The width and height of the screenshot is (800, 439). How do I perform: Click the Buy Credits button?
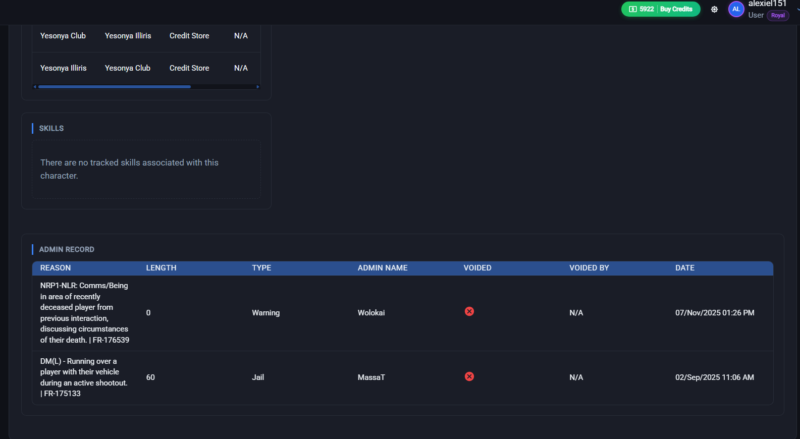pyautogui.click(x=676, y=9)
